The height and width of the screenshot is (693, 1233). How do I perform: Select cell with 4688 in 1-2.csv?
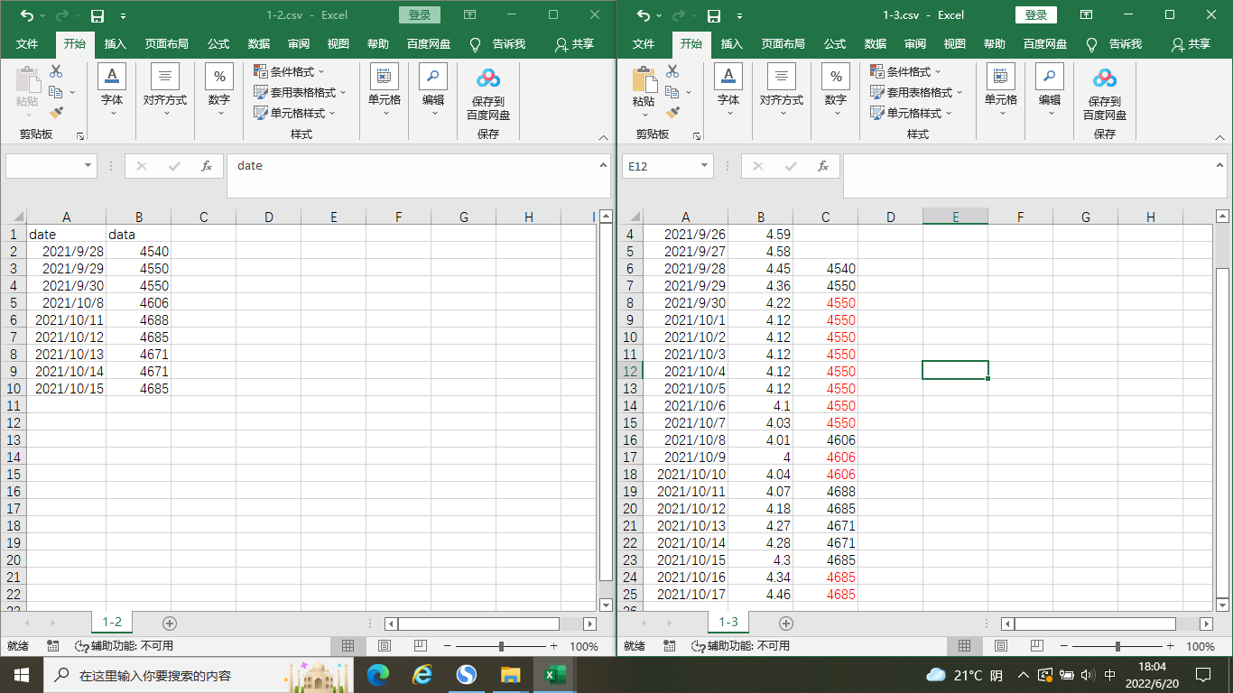[139, 319]
